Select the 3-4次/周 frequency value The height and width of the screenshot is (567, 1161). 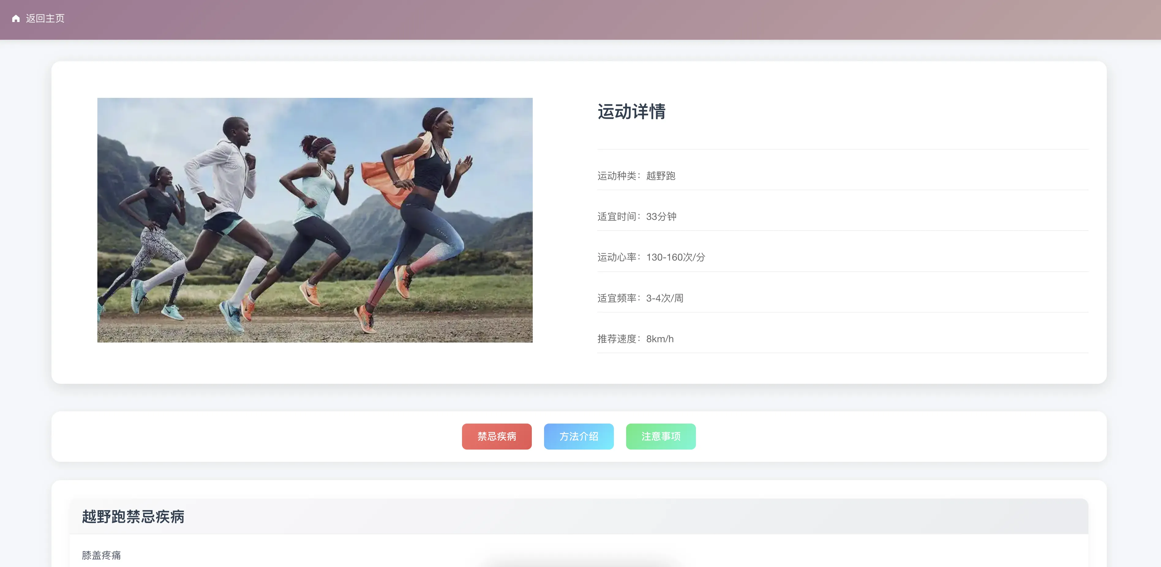(x=664, y=298)
